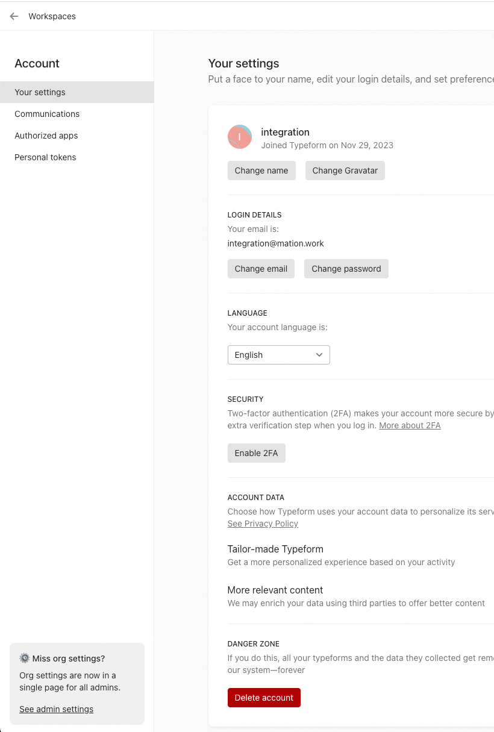Click the ACCOUNT DATA section label
This screenshot has height=732, width=494.
point(256,498)
